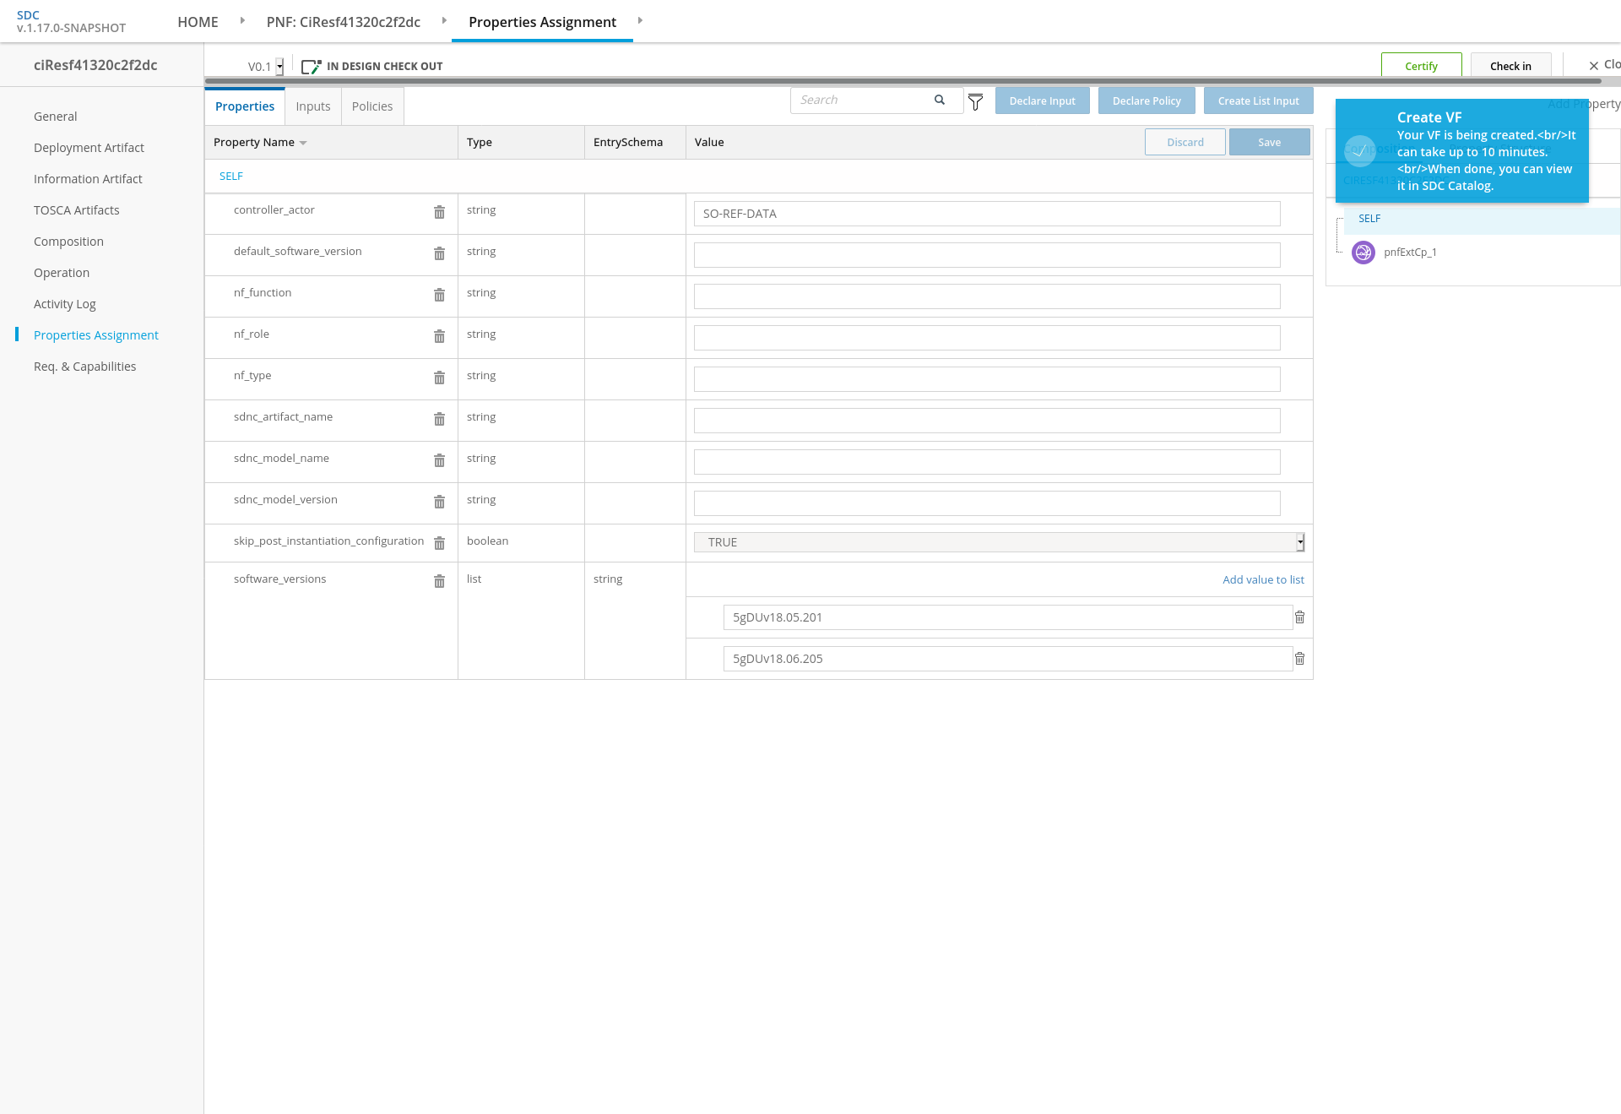Edit the 5gDUv18.06.205 list entry
The width and height of the screenshot is (1621, 1114).
[x=1008, y=659]
